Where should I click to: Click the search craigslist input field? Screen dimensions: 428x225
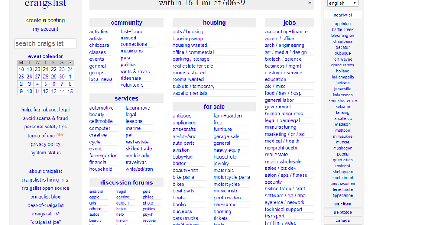[46, 43]
